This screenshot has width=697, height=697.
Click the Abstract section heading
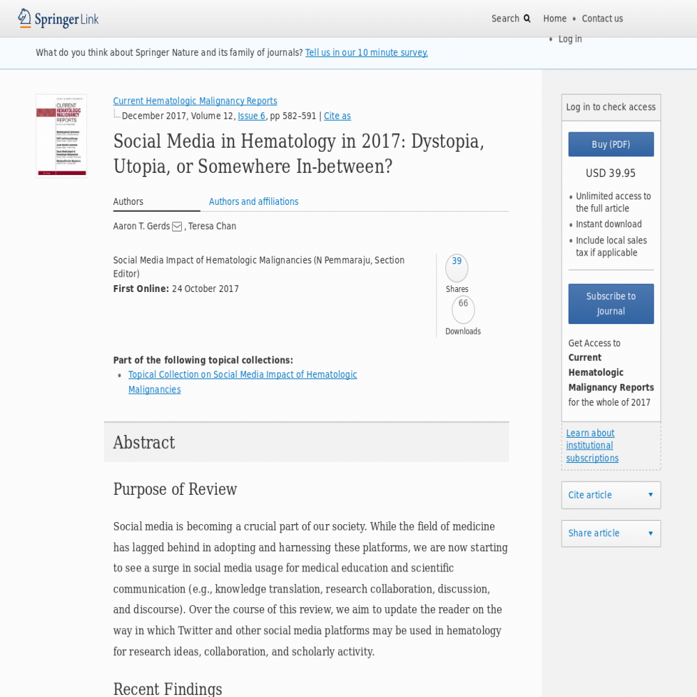click(x=144, y=443)
